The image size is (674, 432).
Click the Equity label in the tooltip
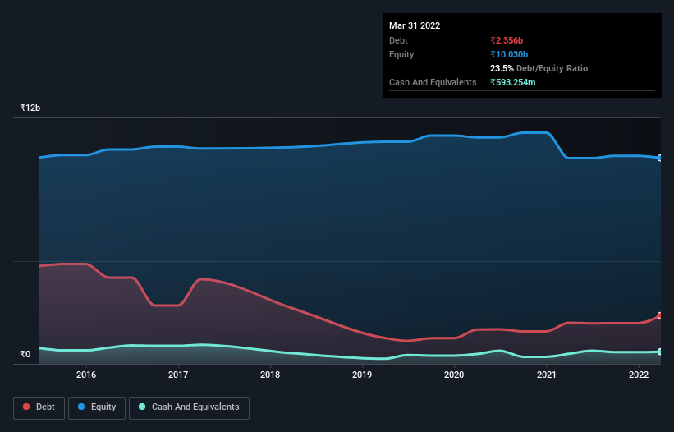tap(401, 54)
